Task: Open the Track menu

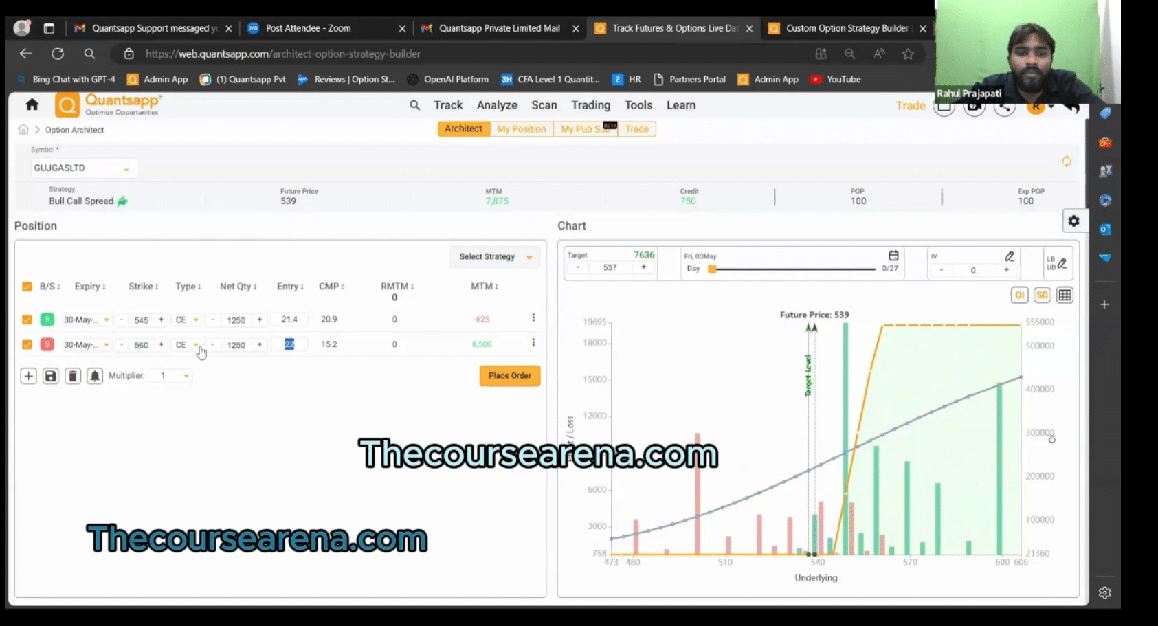Action: pyautogui.click(x=448, y=105)
